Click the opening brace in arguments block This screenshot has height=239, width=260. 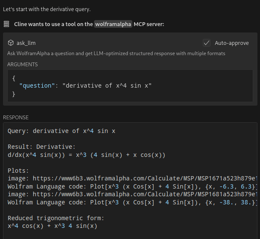14,78
